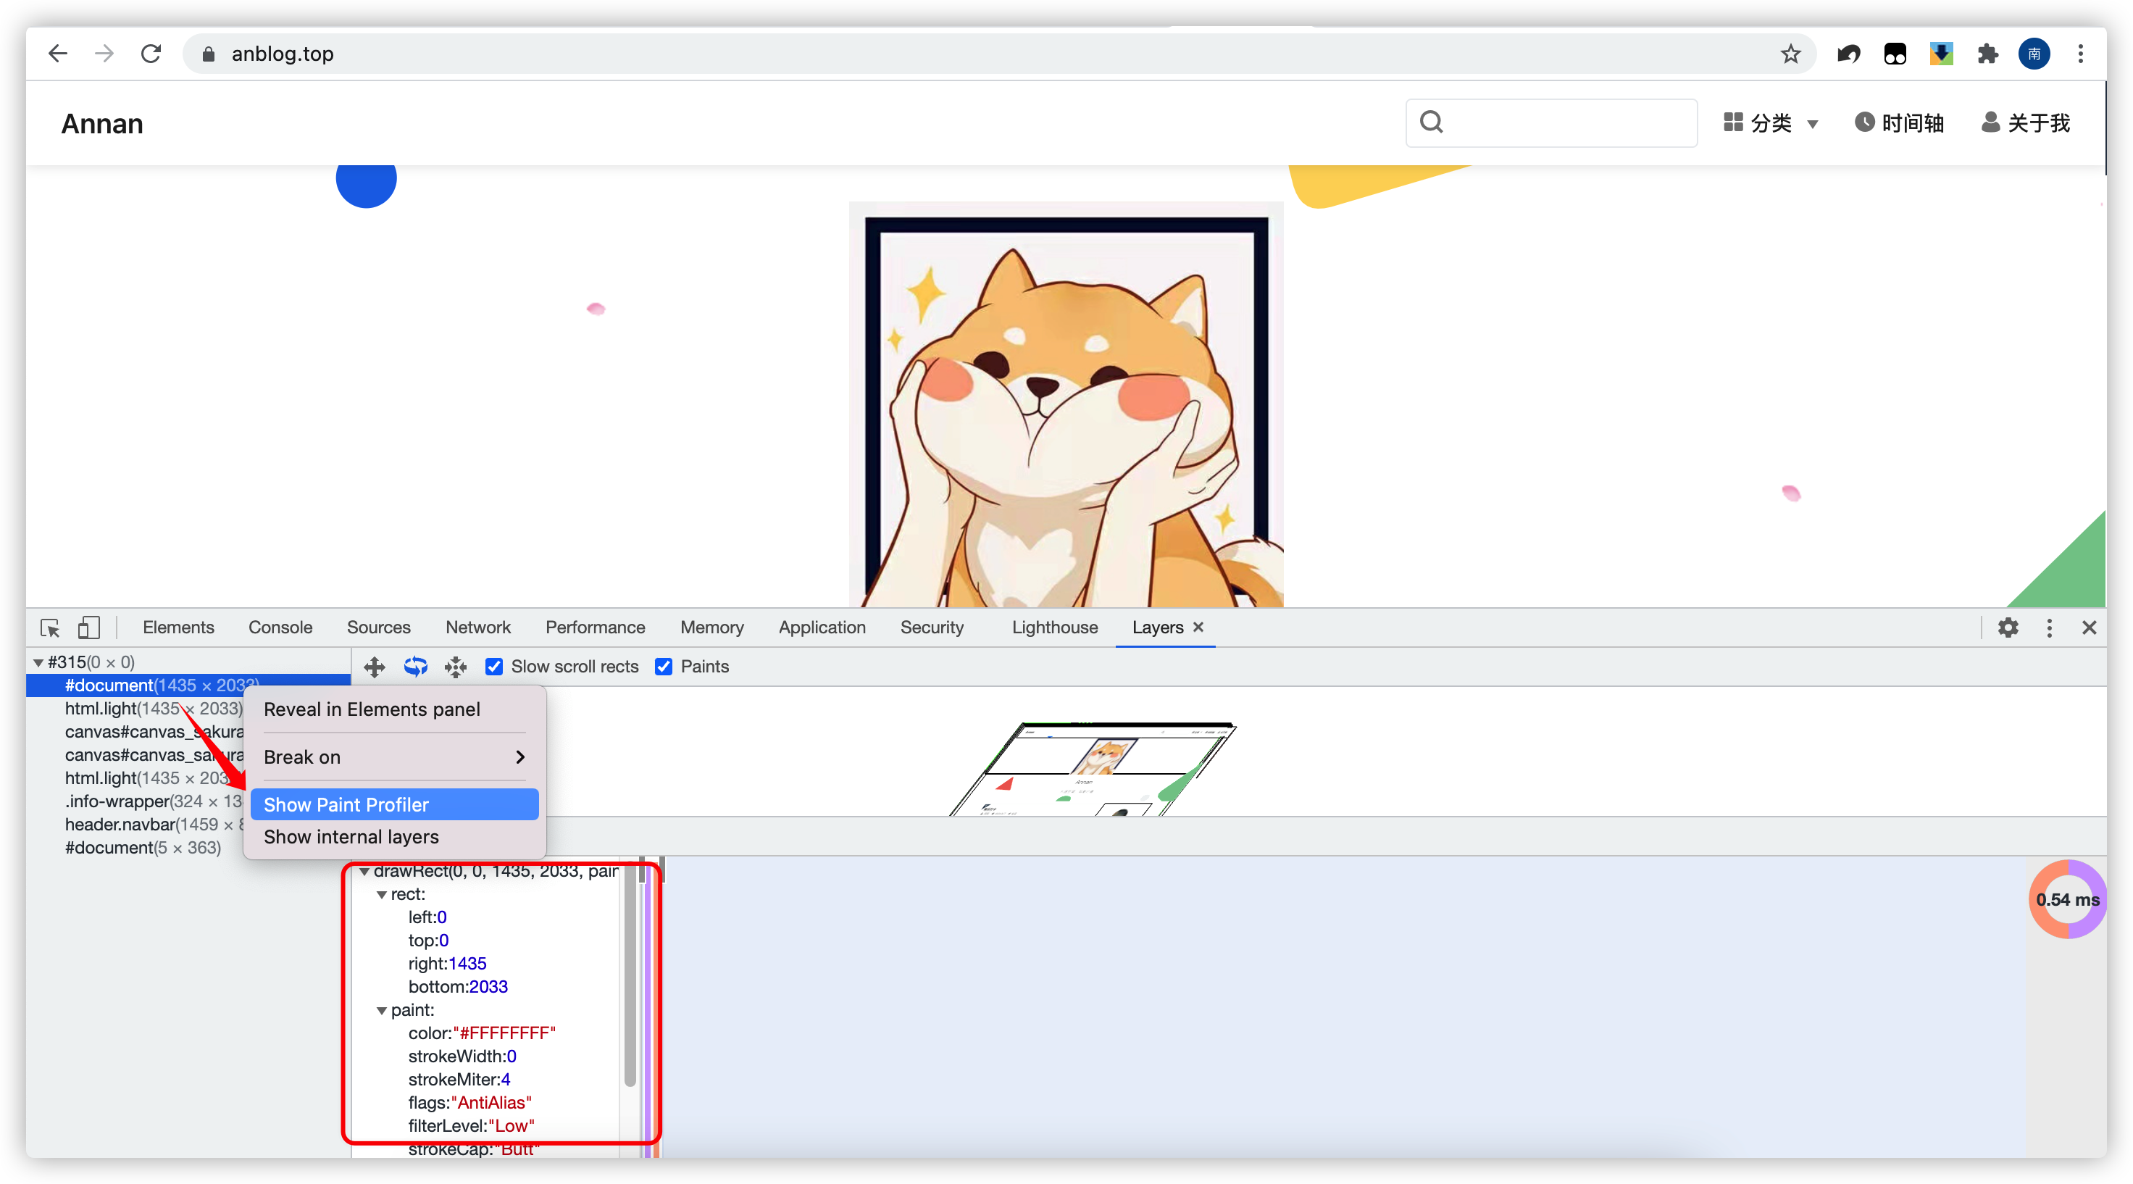Close the Layers tab with its x

tap(1198, 627)
